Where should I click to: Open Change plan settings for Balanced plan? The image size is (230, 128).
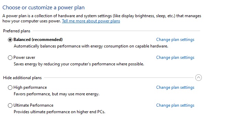[175, 40]
